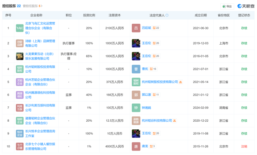
Task: Click the 11 companies badge beside 郭以澈
Action: [156, 94]
